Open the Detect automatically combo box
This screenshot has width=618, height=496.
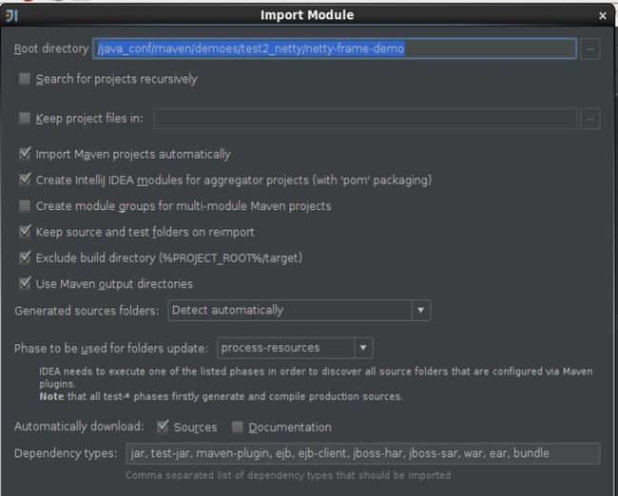[299, 311]
